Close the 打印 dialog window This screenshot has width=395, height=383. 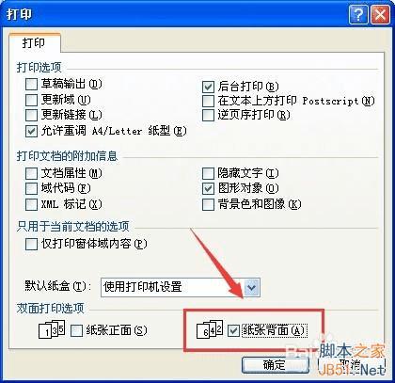tap(380, 14)
